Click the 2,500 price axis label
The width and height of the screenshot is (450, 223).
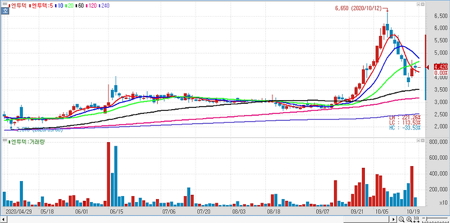[442, 114]
